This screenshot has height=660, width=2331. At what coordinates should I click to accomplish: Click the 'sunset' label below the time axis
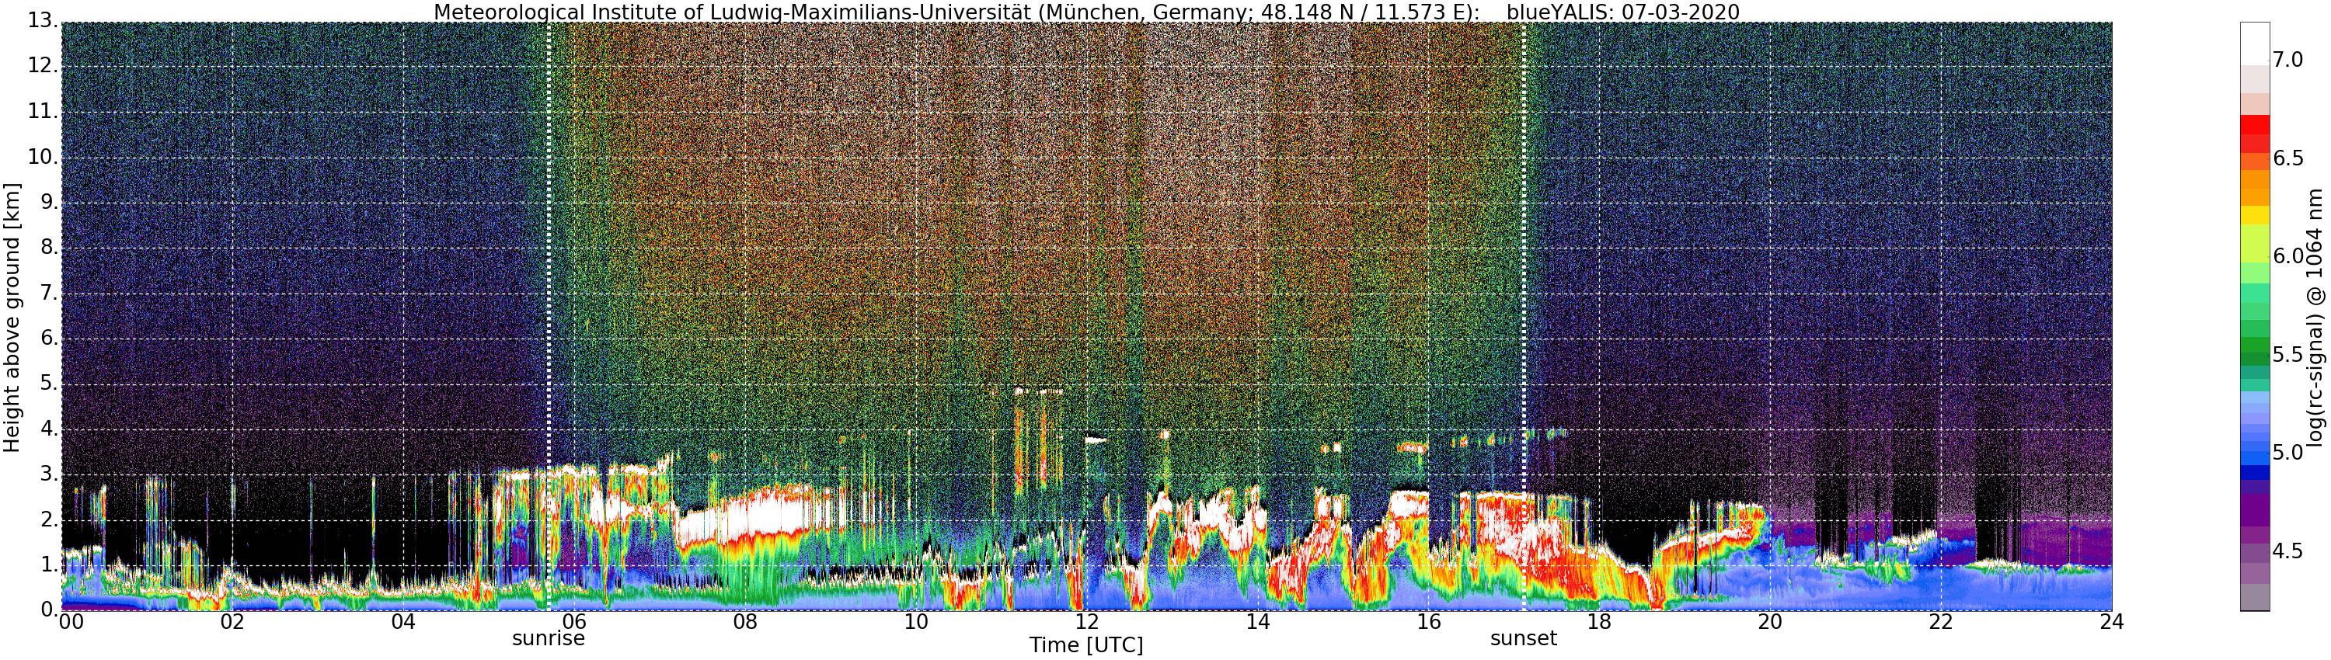click(x=1524, y=638)
